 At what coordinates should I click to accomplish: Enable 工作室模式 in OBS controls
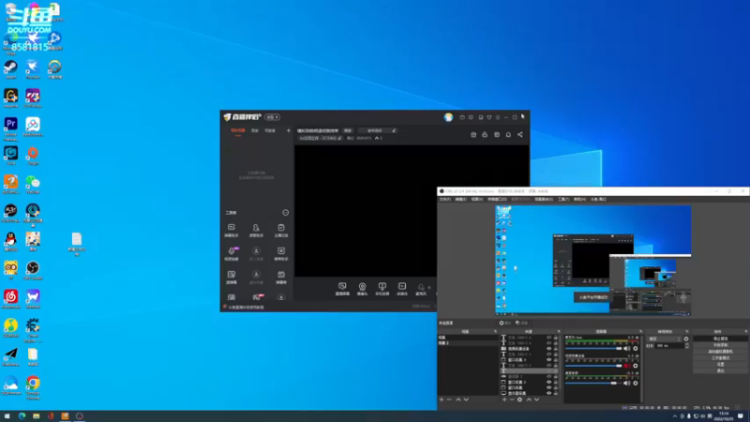720,358
